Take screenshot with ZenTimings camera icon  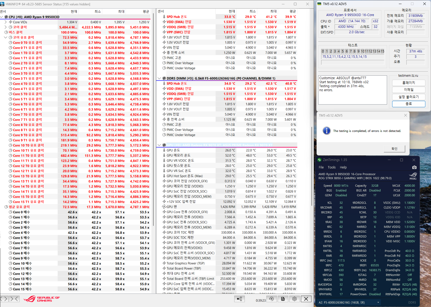coord(414,167)
